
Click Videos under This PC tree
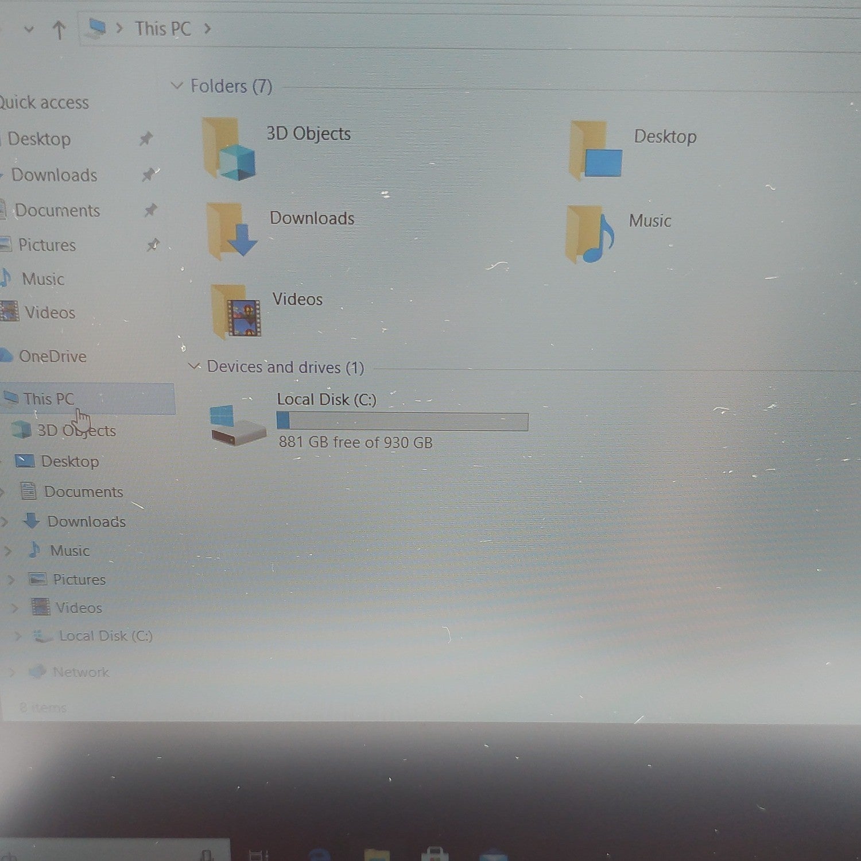click(79, 608)
